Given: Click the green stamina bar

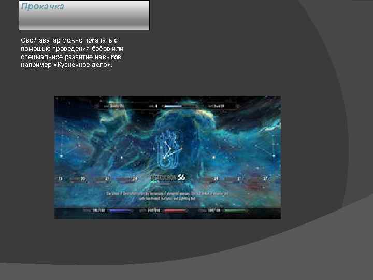Looking at the screenshot, I should [x=236, y=211].
